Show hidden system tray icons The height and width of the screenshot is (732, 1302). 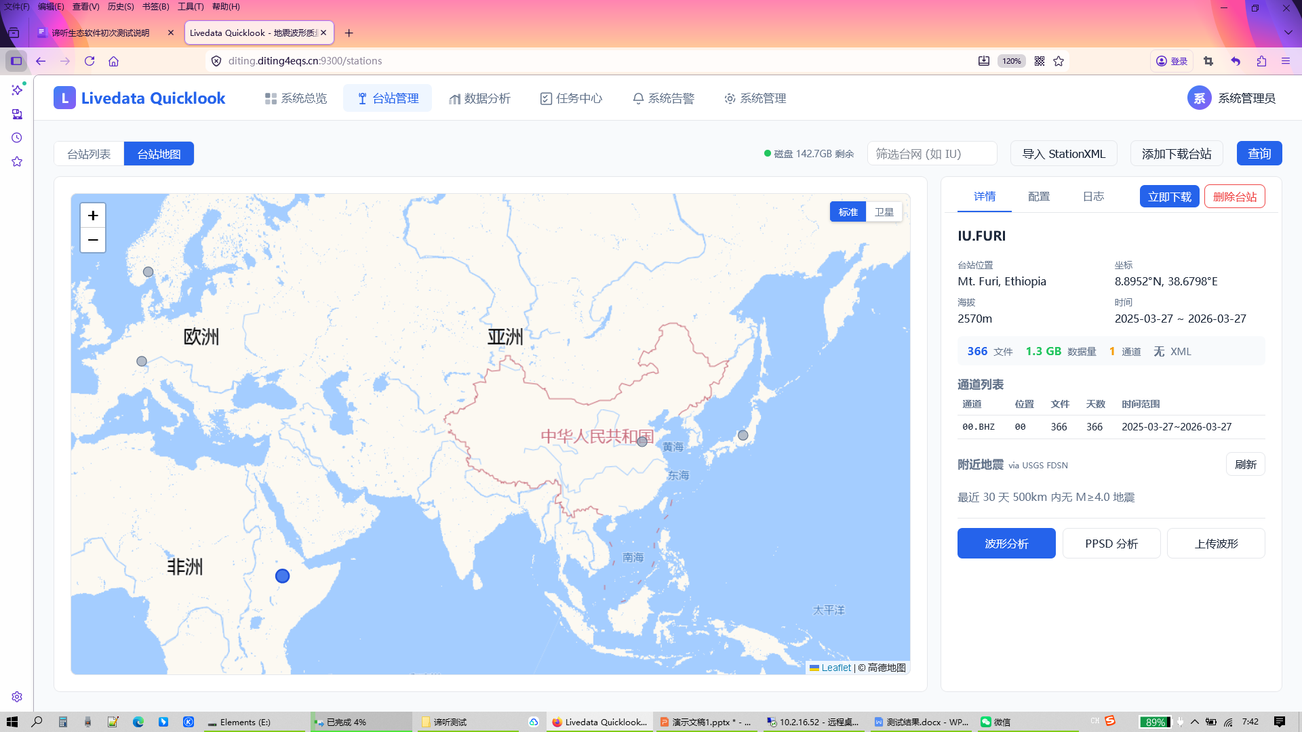click(x=1195, y=722)
